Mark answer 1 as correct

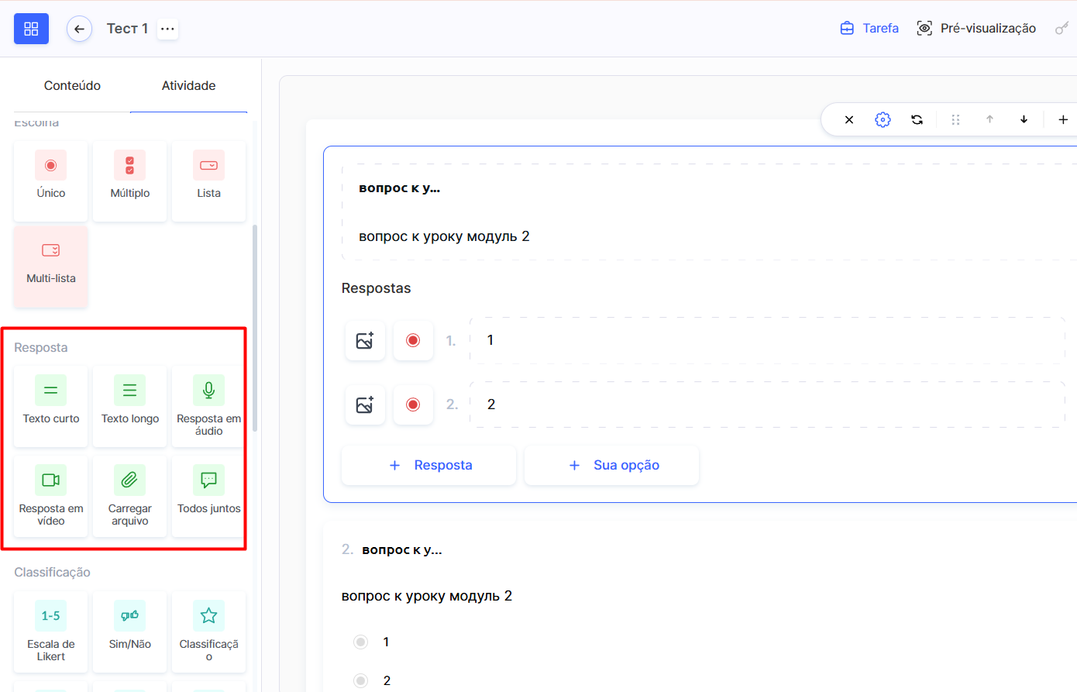(413, 340)
